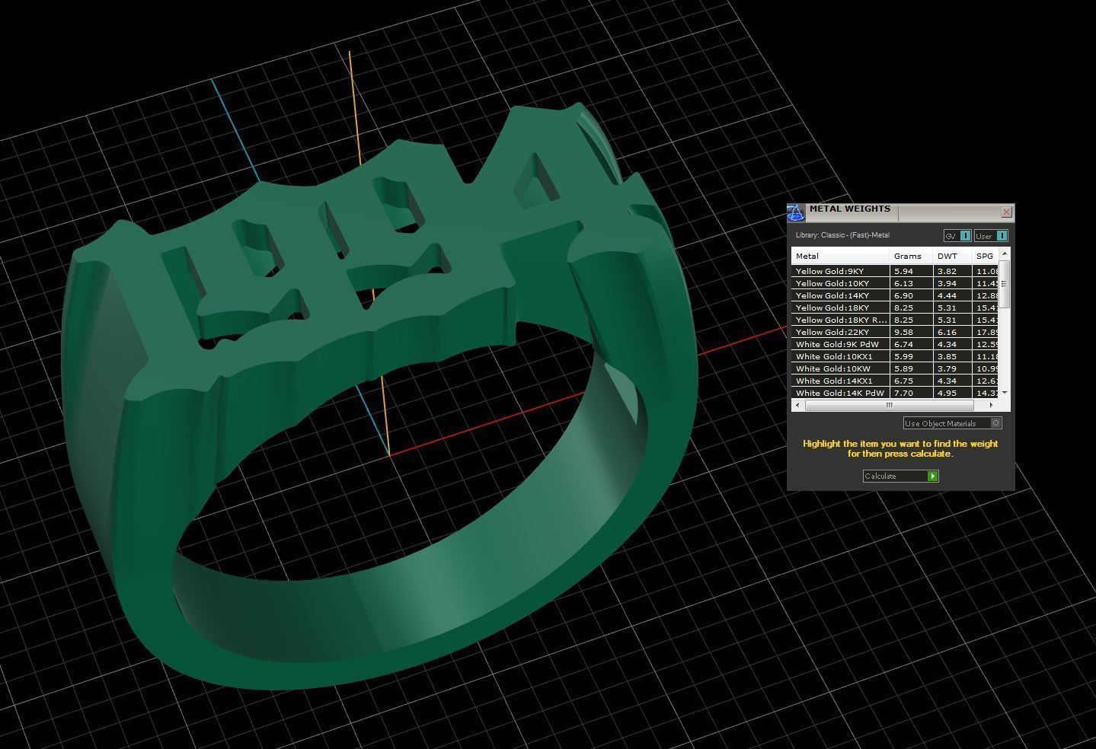
Task: Click the vertical scrollbar thumb
Action: point(1005,284)
